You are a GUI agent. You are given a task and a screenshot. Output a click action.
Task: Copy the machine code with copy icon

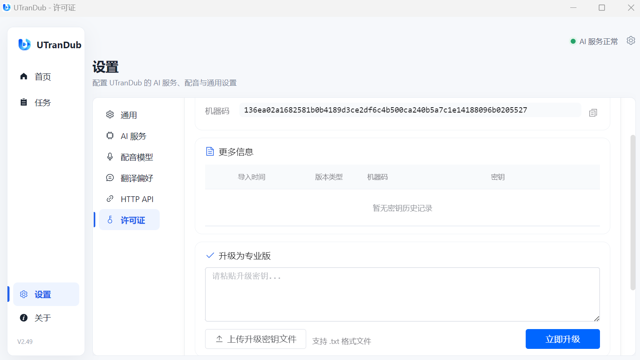593,113
